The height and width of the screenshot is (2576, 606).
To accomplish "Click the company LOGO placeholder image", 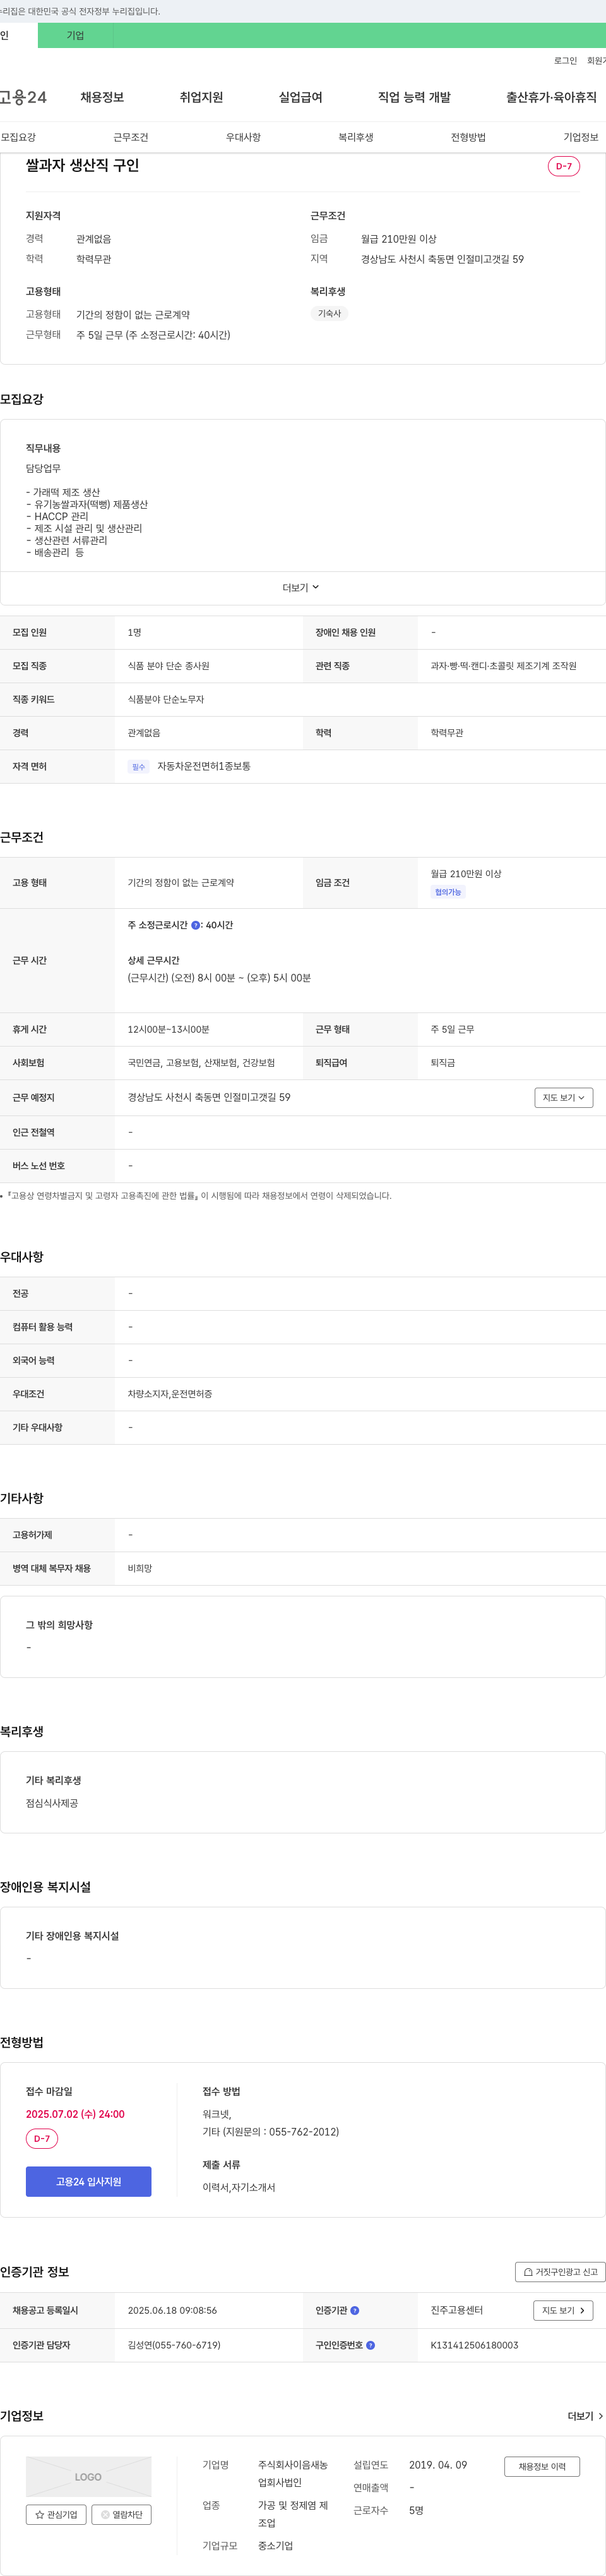I will pos(89,2476).
